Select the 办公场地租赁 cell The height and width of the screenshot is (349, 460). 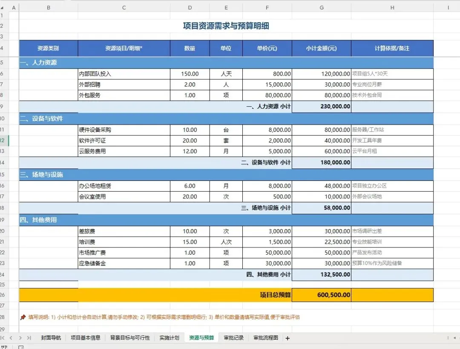(124, 186)
